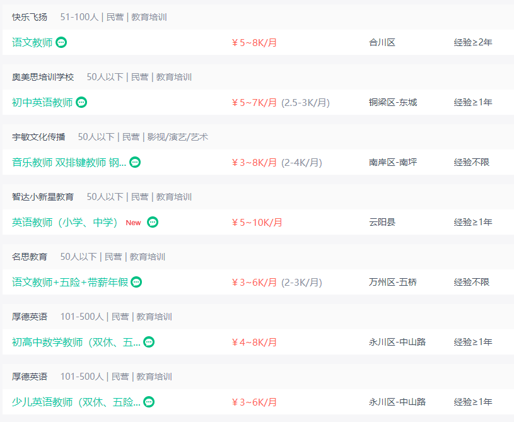Open company page for 奥美思培训学校
The image size is (514, 422).
coord(43,77)
